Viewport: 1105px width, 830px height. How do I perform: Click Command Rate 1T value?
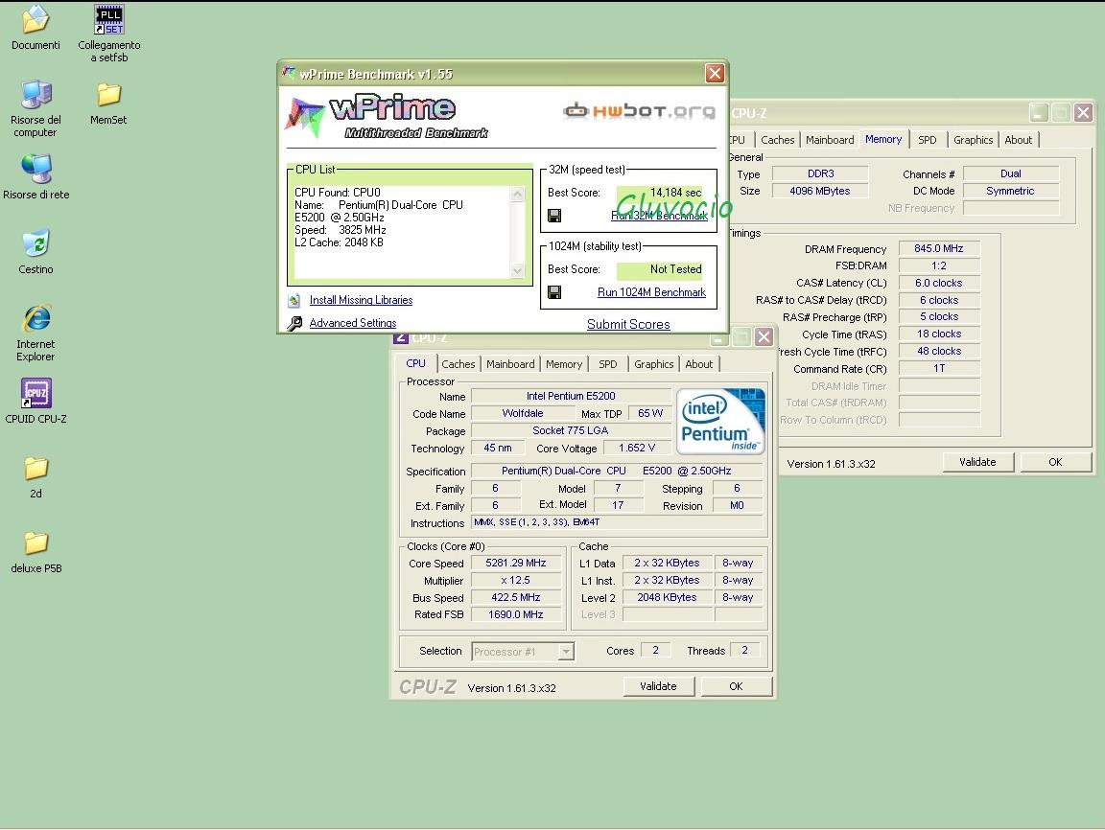[939, 369]
